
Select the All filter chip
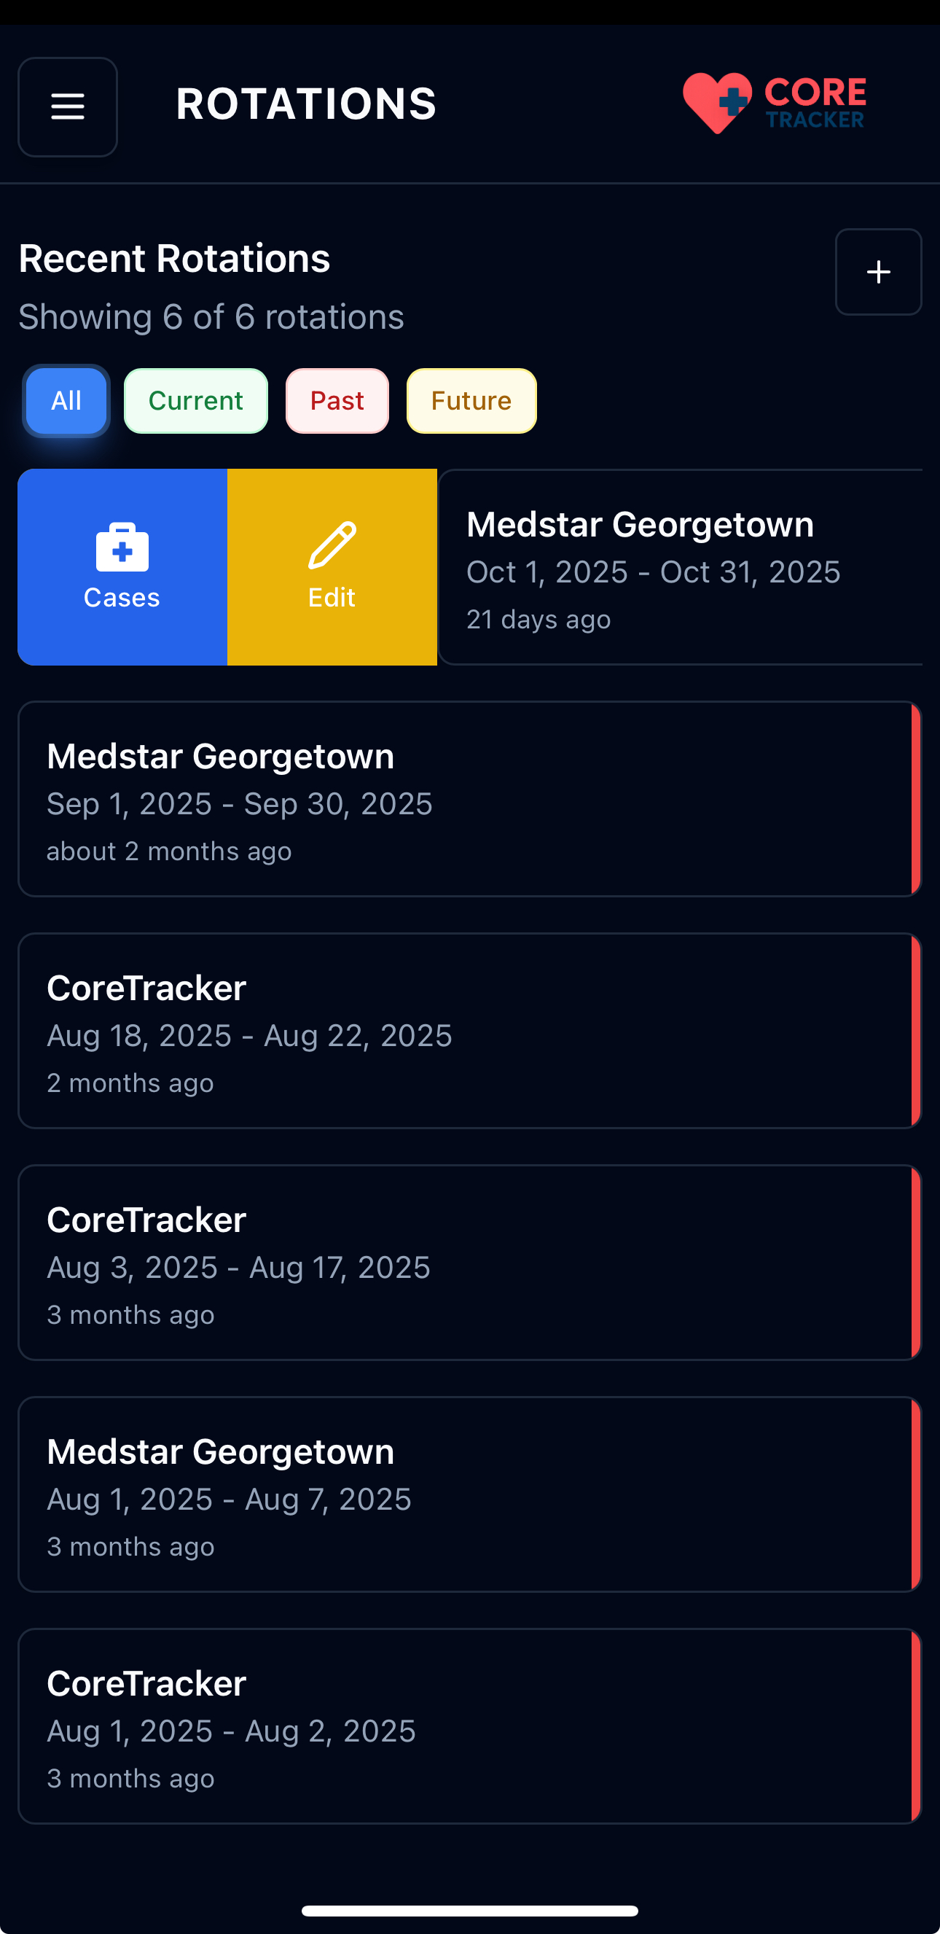coord(66,401)
